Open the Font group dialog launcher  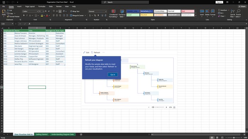(x=50, y=20)
